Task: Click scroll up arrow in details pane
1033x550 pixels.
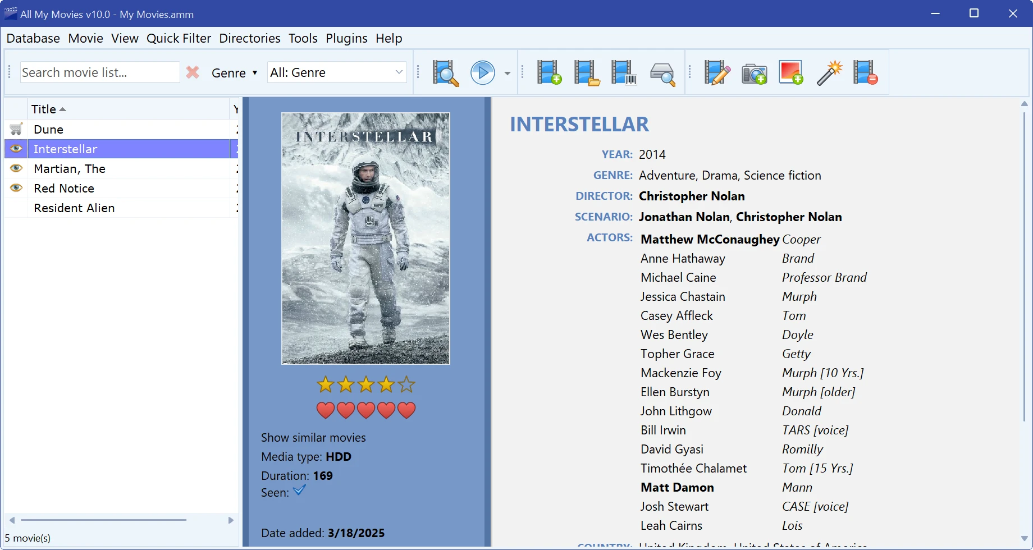Action: coord(1024,104)
